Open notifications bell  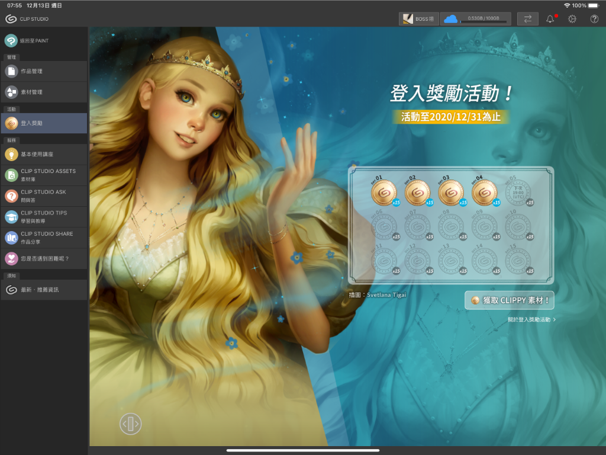pos(550,18)
